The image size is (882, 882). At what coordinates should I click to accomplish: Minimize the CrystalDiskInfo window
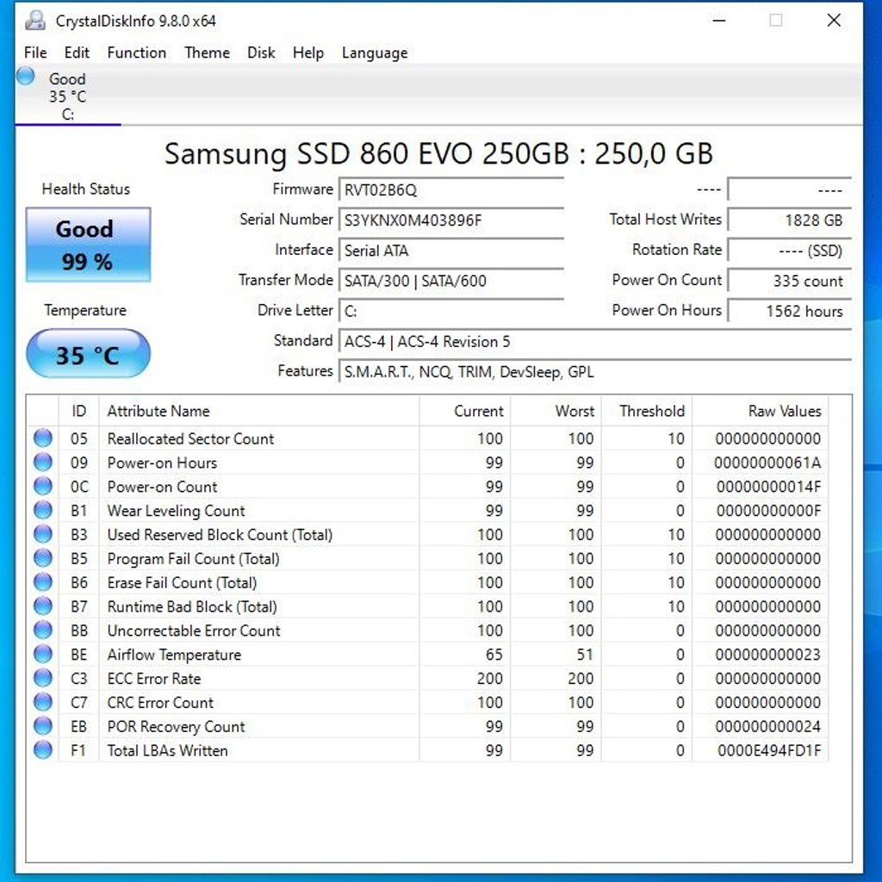point(719,21)
